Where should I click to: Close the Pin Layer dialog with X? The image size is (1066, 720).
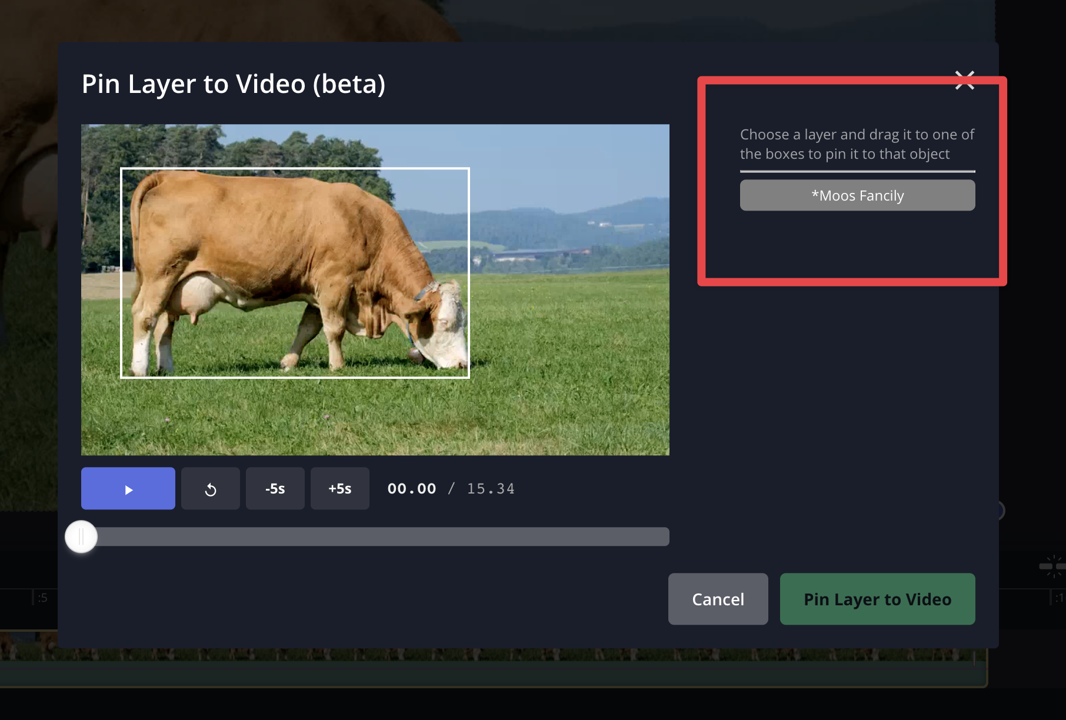(964, 81)
